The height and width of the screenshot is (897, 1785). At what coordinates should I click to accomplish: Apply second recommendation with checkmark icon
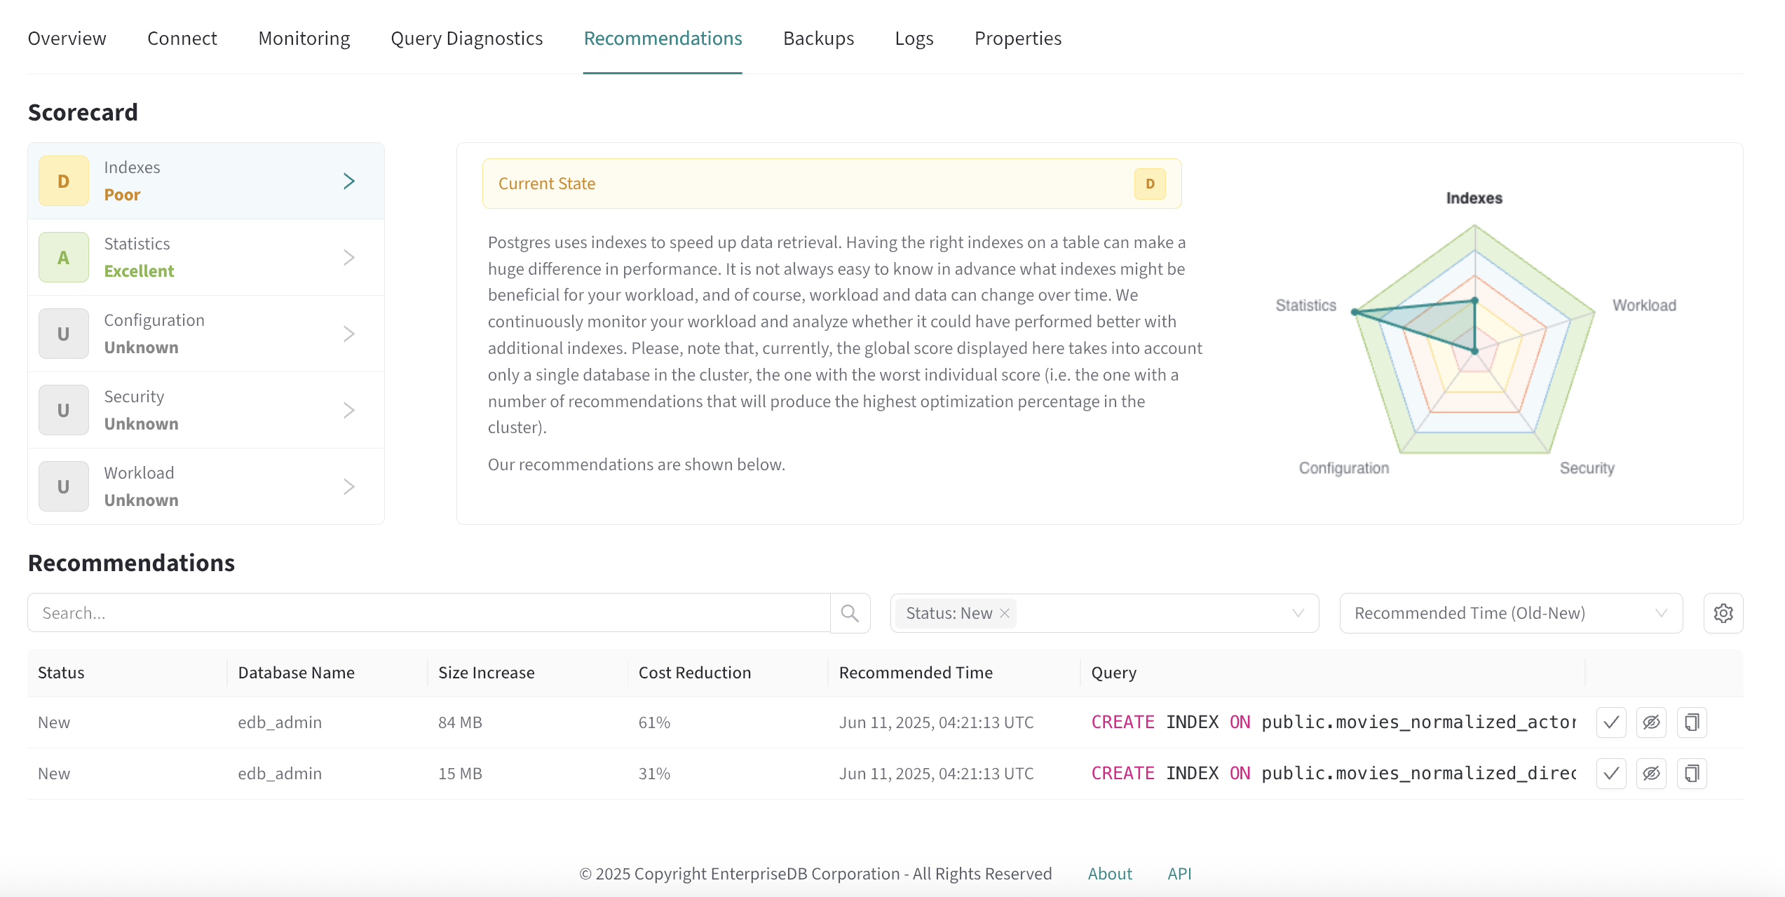tap(1610, 774)
